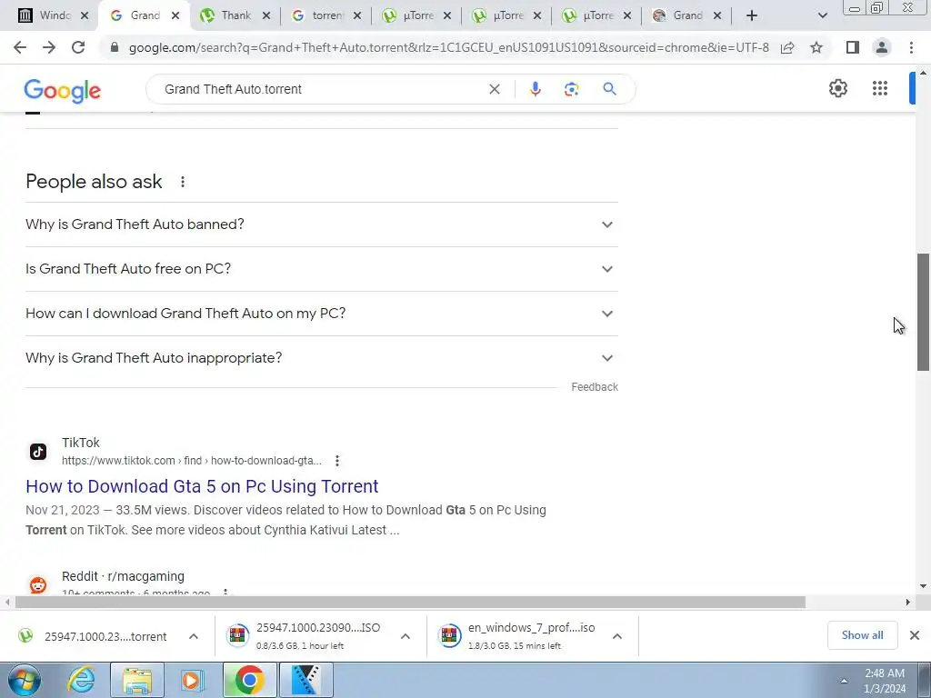This screenshot has width=931, height=698.
Task: Close the downloads bar
Action: coord(915,635)
